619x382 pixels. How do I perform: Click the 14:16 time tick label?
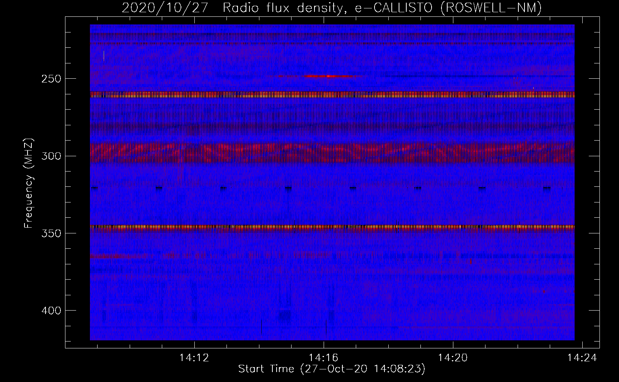coord(324,358)
